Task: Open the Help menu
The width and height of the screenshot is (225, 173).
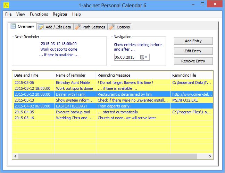Action: 76,14
